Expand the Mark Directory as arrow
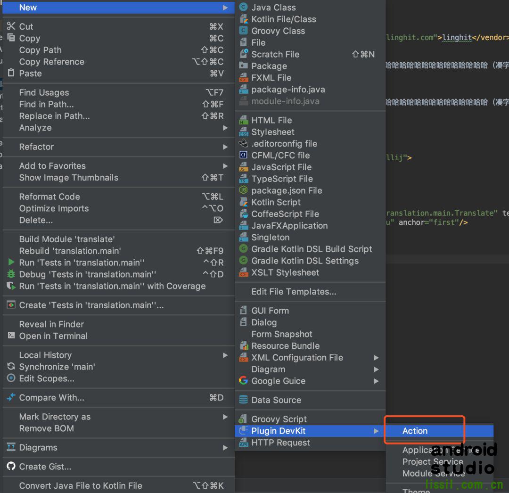The width and height of the screenshot is (509, 493). pos(225,417)
